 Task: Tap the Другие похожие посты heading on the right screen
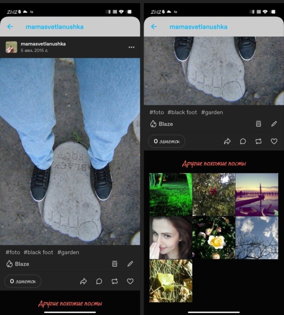point(214,163)
